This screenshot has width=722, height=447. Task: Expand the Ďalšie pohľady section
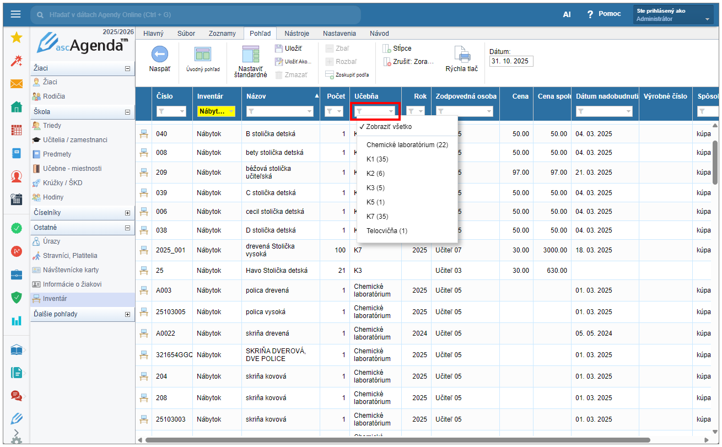128,314
